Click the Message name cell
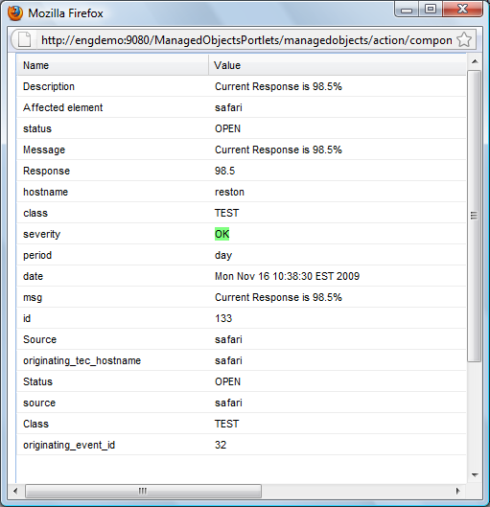 tap(44, 150)
